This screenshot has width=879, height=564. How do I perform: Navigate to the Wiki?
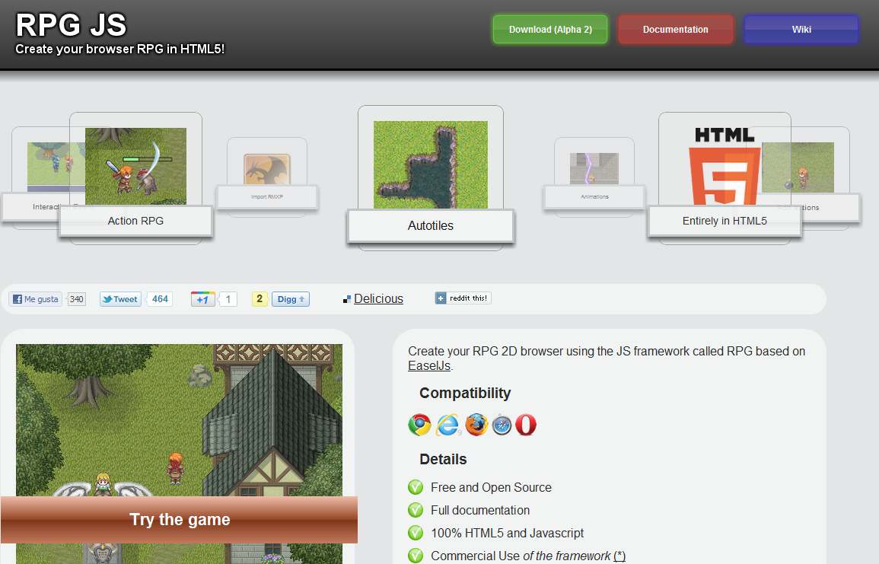pos(801,29)
